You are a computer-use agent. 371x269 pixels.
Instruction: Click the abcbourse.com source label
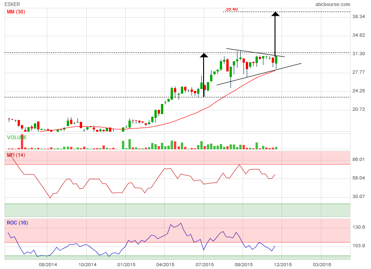point(333,4)
